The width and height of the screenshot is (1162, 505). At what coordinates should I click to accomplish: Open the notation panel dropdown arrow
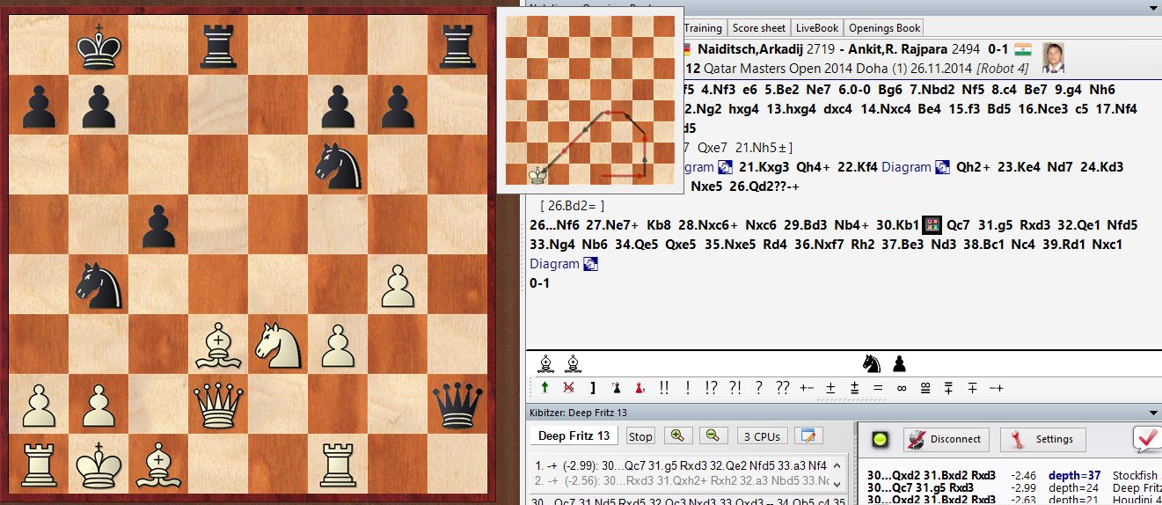point(1154,8)
